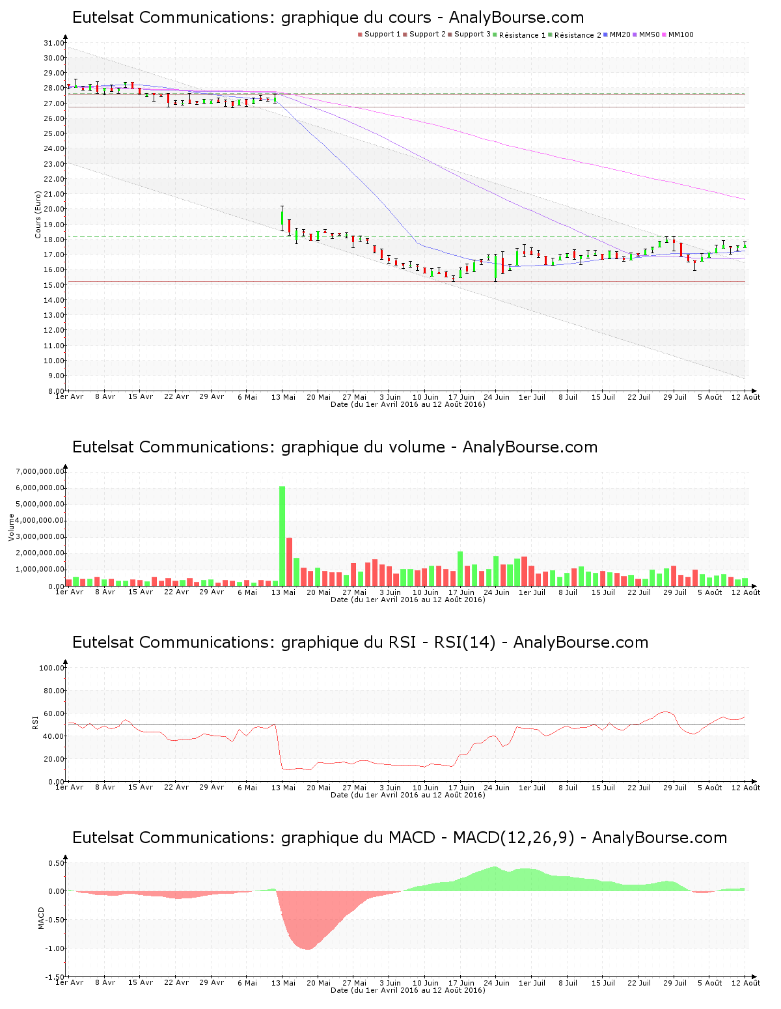Image resolution: width=781 pixels, height=1009 pixels.
Task: Select the MM100 legend entry
Action: click(x=680, y=35)
